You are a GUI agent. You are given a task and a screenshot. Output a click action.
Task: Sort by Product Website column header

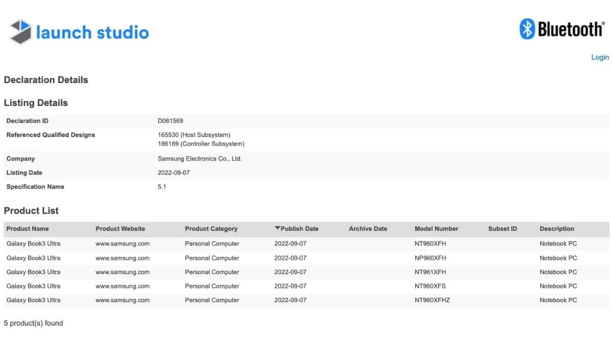click(x=120, y=229)
